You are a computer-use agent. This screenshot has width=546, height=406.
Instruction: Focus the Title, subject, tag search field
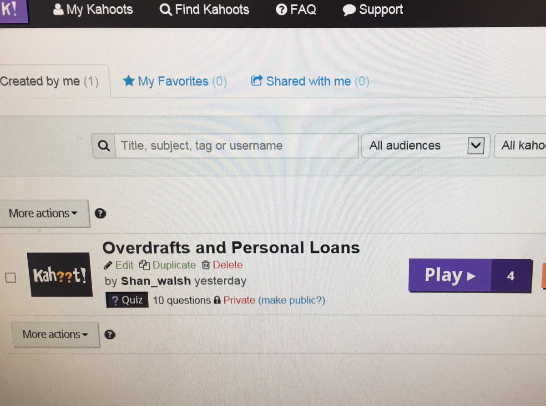click(236, 146)
